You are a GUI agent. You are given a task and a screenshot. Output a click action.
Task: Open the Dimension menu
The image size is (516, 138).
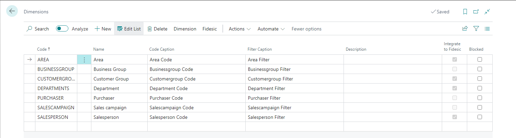tap(185, 29)
